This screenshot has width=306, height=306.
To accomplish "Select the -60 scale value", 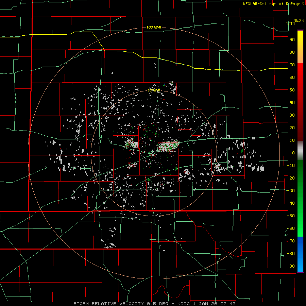I will point(291,228).
